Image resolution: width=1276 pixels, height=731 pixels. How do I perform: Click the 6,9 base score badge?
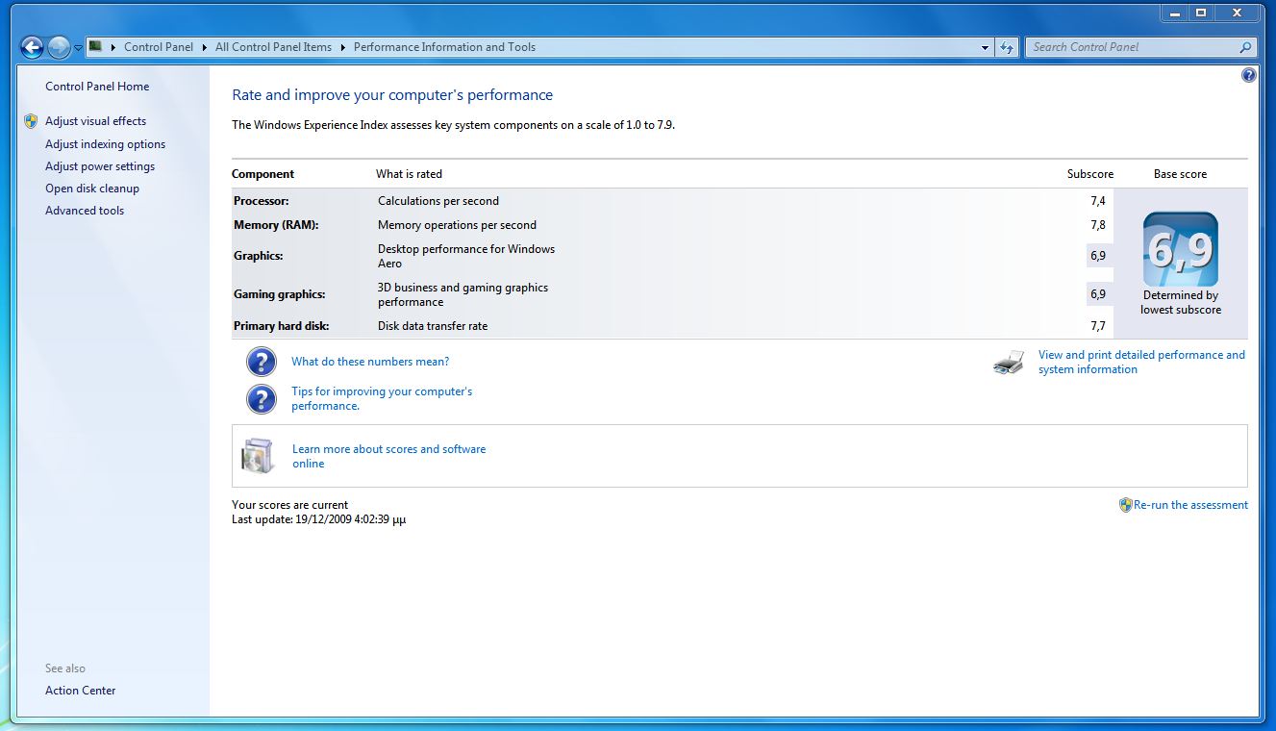click(x=1180, y=249)
